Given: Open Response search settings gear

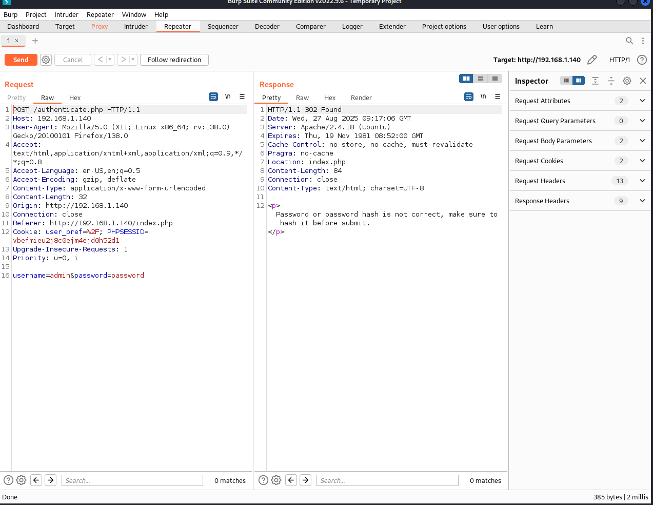Looking at the screenshot, I should (276, 480).
